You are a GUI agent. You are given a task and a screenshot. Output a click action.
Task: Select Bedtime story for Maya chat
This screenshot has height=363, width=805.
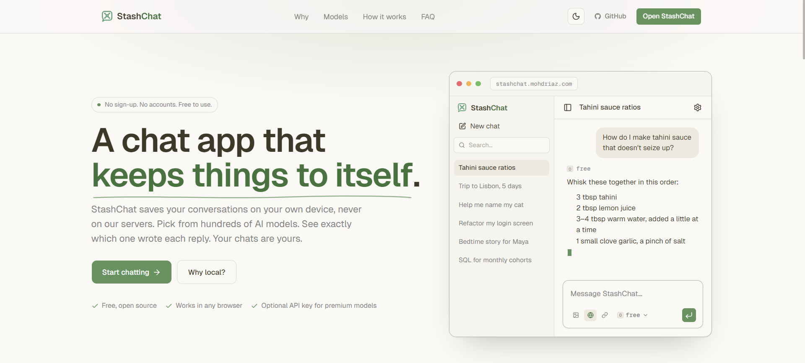click(x=501, y=242)
